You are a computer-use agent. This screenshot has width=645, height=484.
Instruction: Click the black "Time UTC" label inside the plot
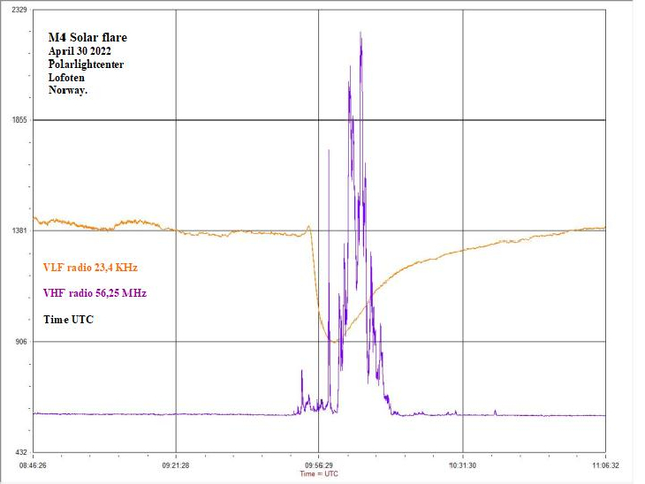pyautogui.click(x=68, y=320)
